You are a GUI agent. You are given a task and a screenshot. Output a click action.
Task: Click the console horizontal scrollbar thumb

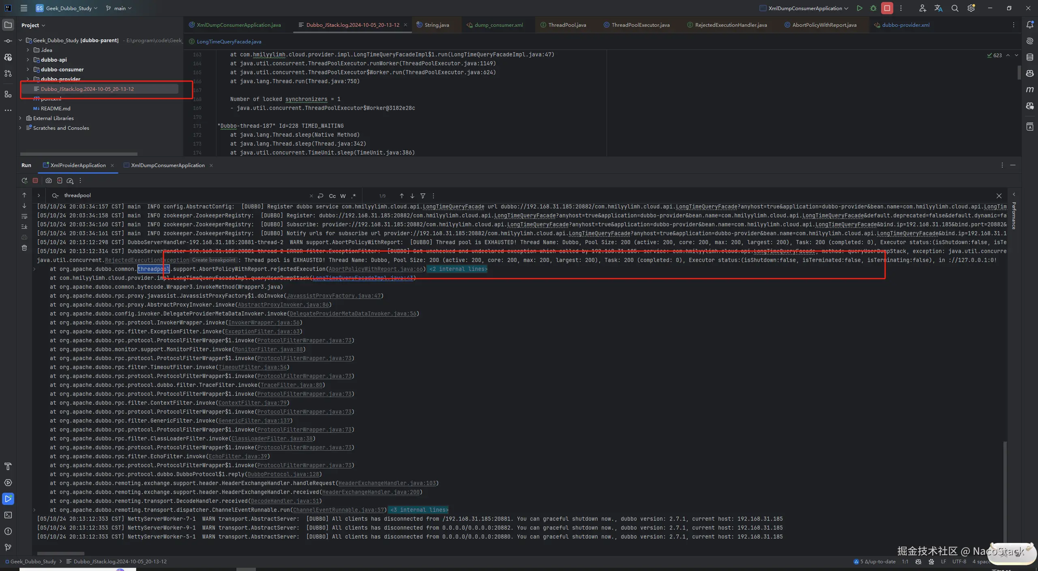(x=61, y=553)
